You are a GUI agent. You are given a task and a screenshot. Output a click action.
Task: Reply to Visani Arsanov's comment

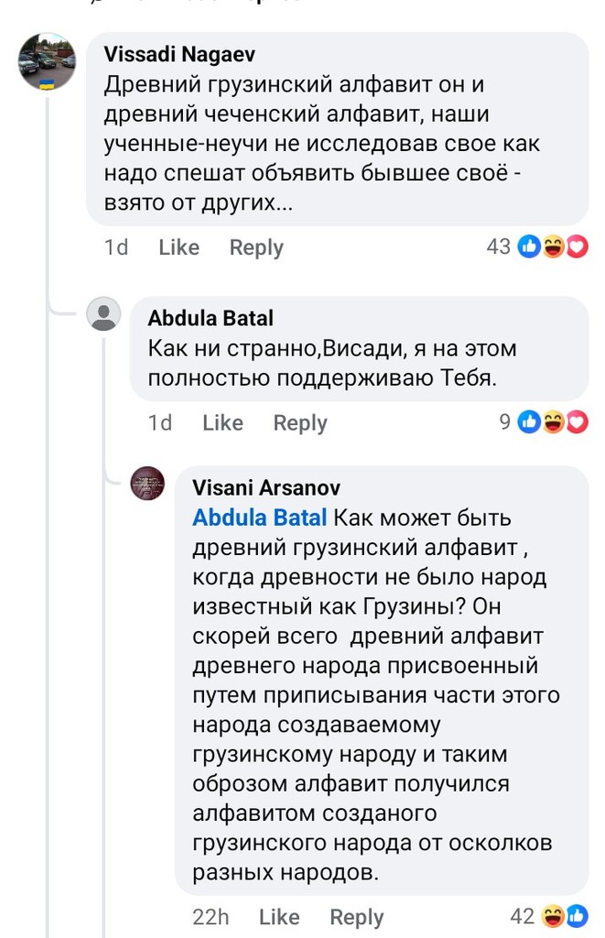(x=357, y=917)
